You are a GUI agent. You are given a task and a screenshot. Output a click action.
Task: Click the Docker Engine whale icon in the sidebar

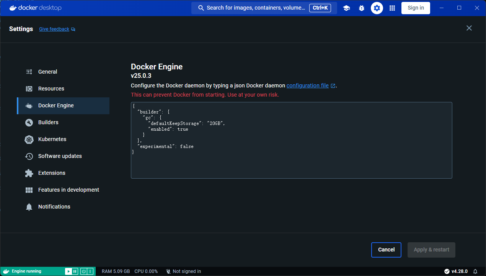(x=29, y=106)
